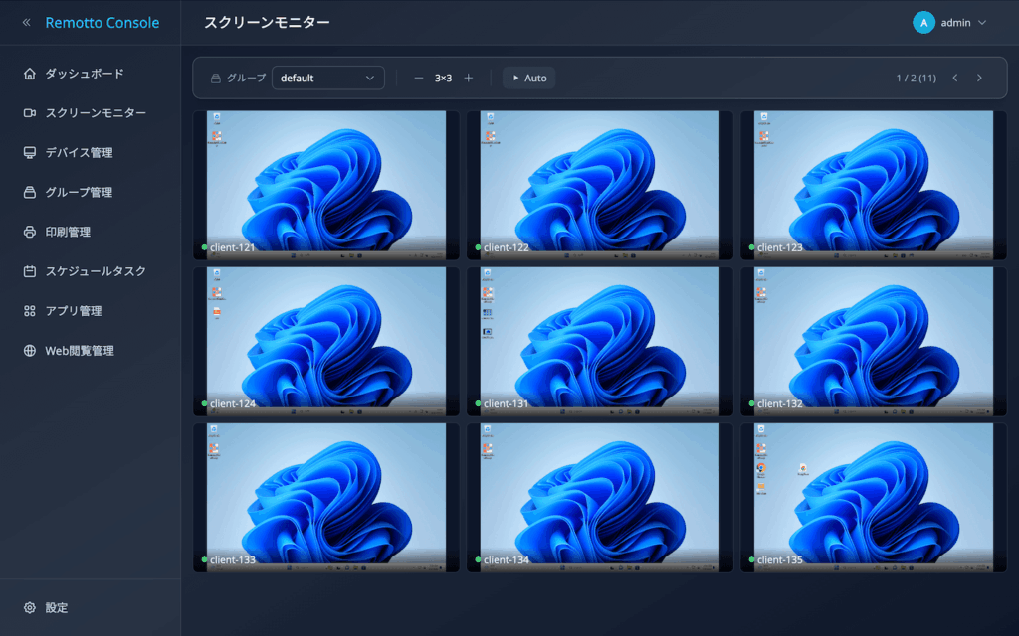
Task: Click the camera icon beside スクリーンモニター
Action: point(29,113)
